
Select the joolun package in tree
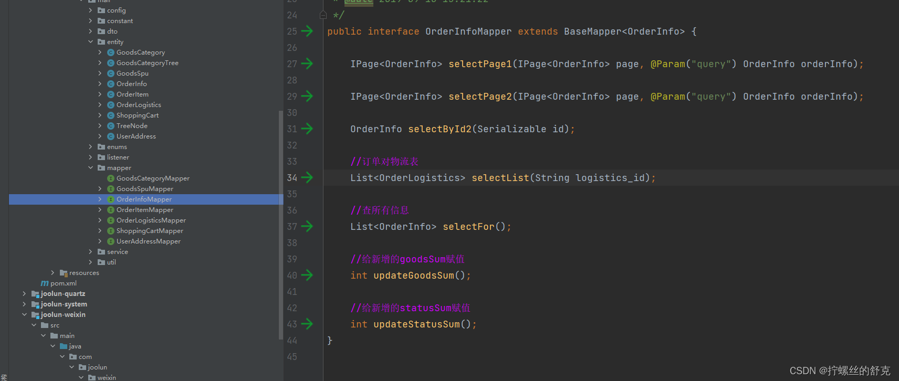click(x=98, y=367)
